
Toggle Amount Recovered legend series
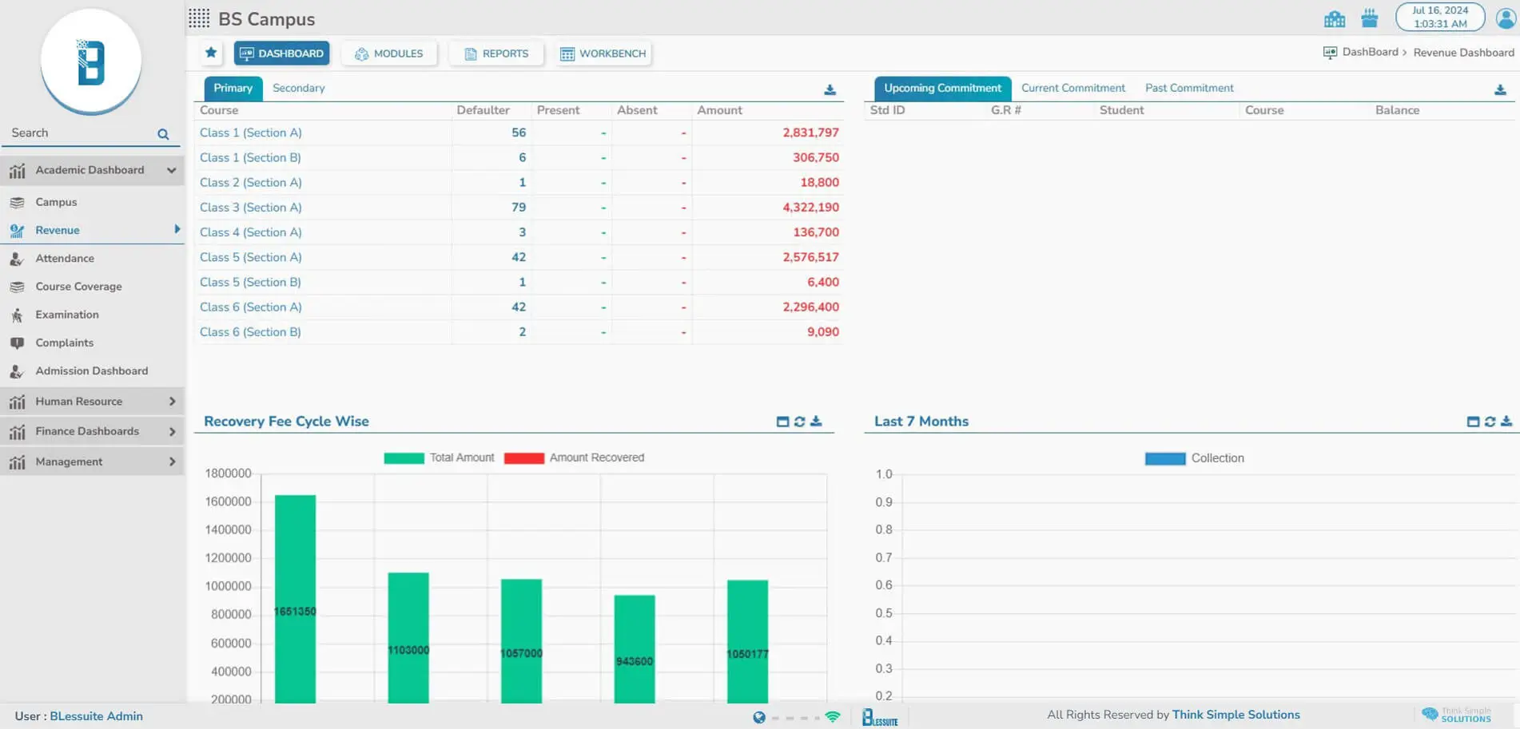[574, 458]
